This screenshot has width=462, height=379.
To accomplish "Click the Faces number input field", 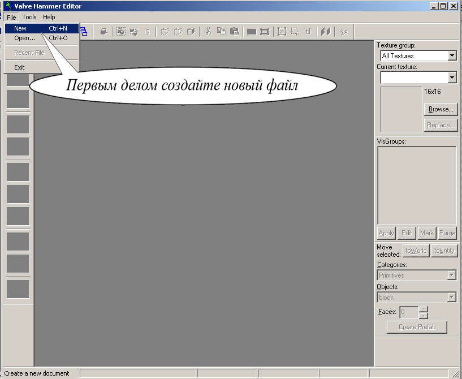I will pos(409,312).
